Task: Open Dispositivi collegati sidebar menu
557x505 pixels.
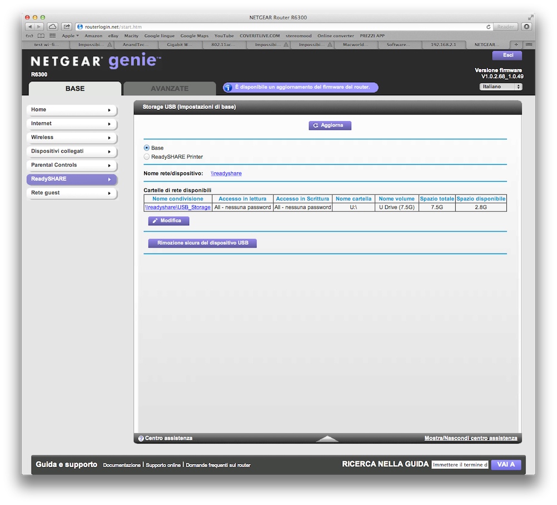Action: (72, 151)
